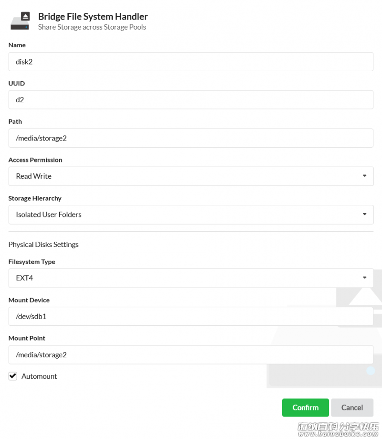The image size is (382, 439).
Task: Click the Storage Hierarchy caret arrow
Action: 364,214
